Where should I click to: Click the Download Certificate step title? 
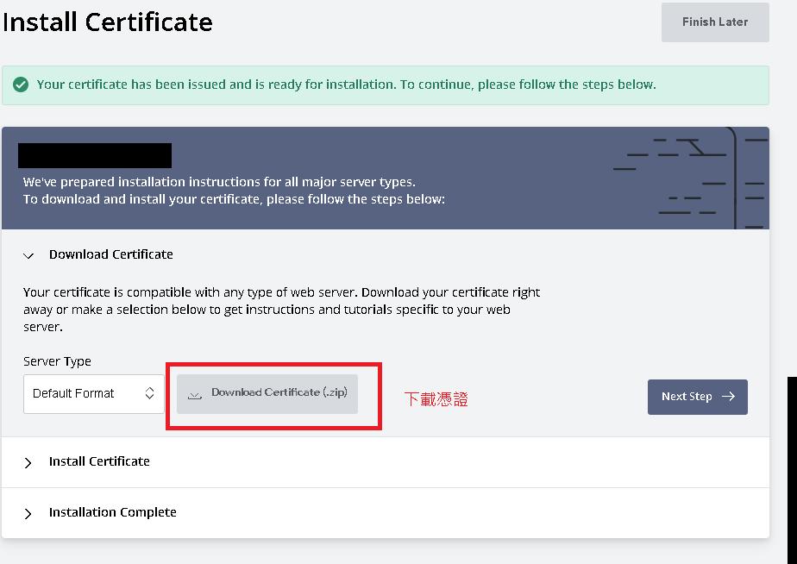click(x=110, y=254)
